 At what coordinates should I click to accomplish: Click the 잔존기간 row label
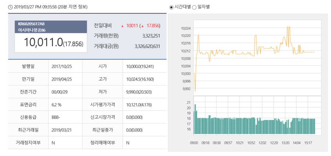(x=28, y=92)
